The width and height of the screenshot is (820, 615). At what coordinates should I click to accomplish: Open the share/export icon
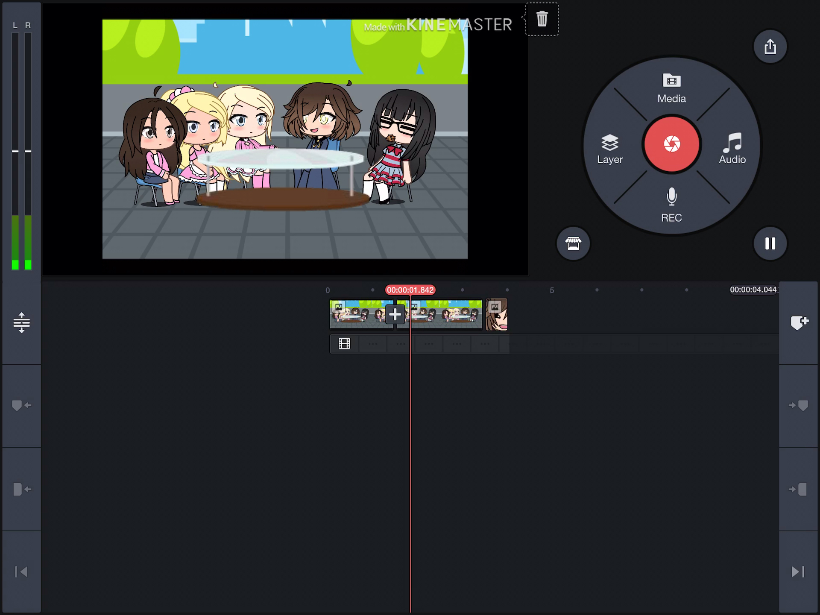(x=770, y=47)
